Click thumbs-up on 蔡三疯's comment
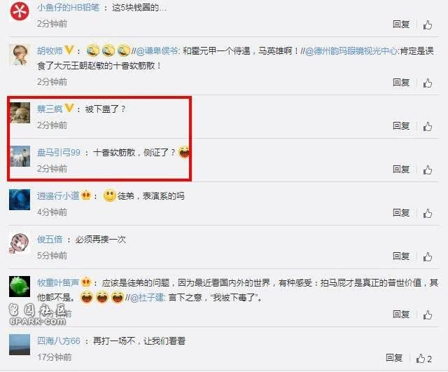 tap(428, 126)
